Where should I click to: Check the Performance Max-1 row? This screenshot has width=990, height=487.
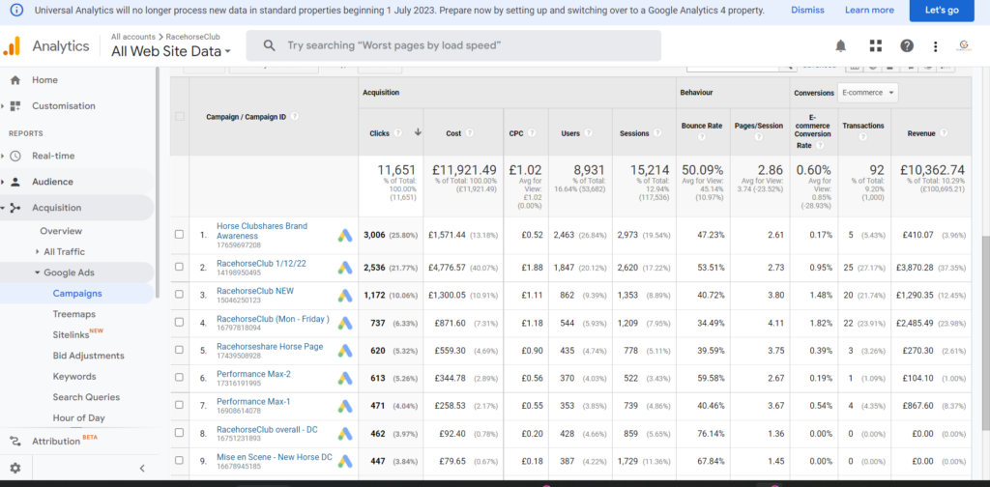[x=179, y=405]
